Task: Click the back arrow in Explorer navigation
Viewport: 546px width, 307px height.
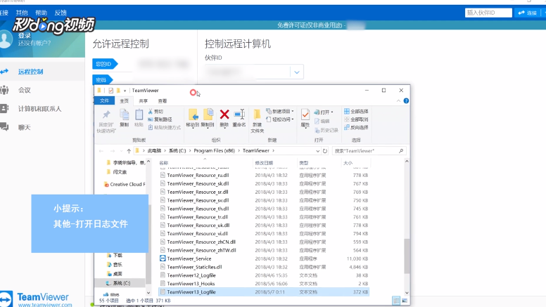Action: [101, 151]
